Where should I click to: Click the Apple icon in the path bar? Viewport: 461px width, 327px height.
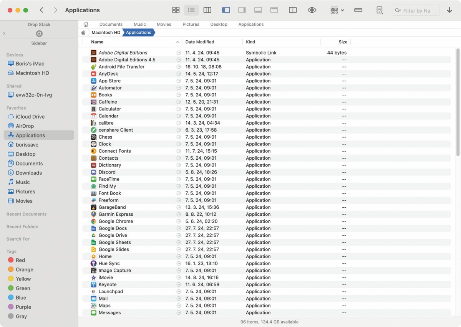click(83, 33)
